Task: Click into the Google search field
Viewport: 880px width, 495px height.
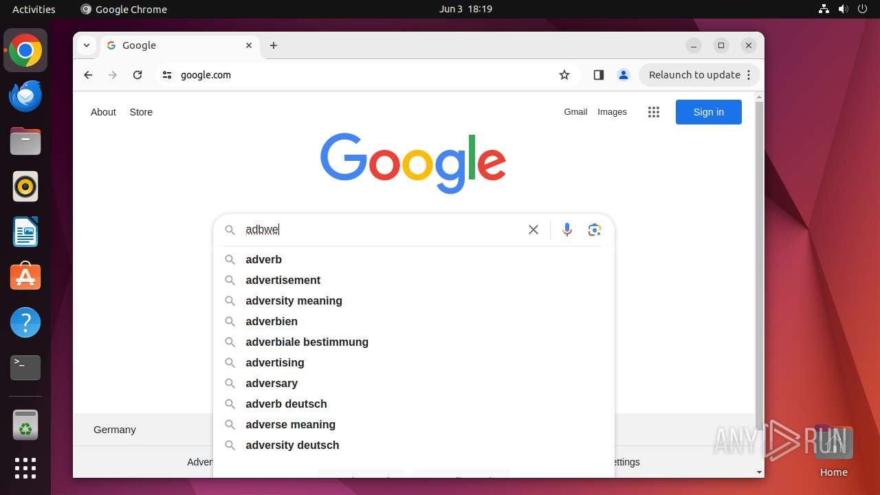Action: pyautogui.click(x=382, y=230)
